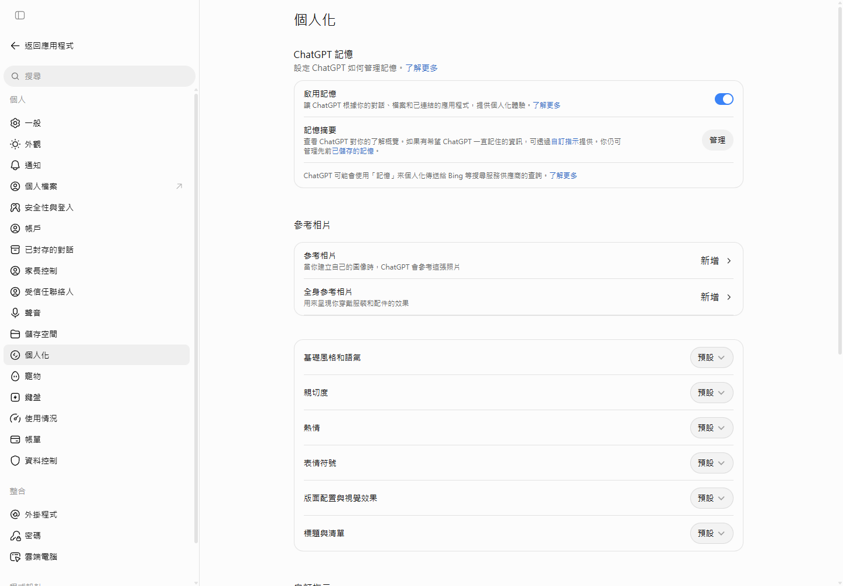Click the card icon for 帳單
This screenshot has height=586, width=843.
(x=15, y=439)
